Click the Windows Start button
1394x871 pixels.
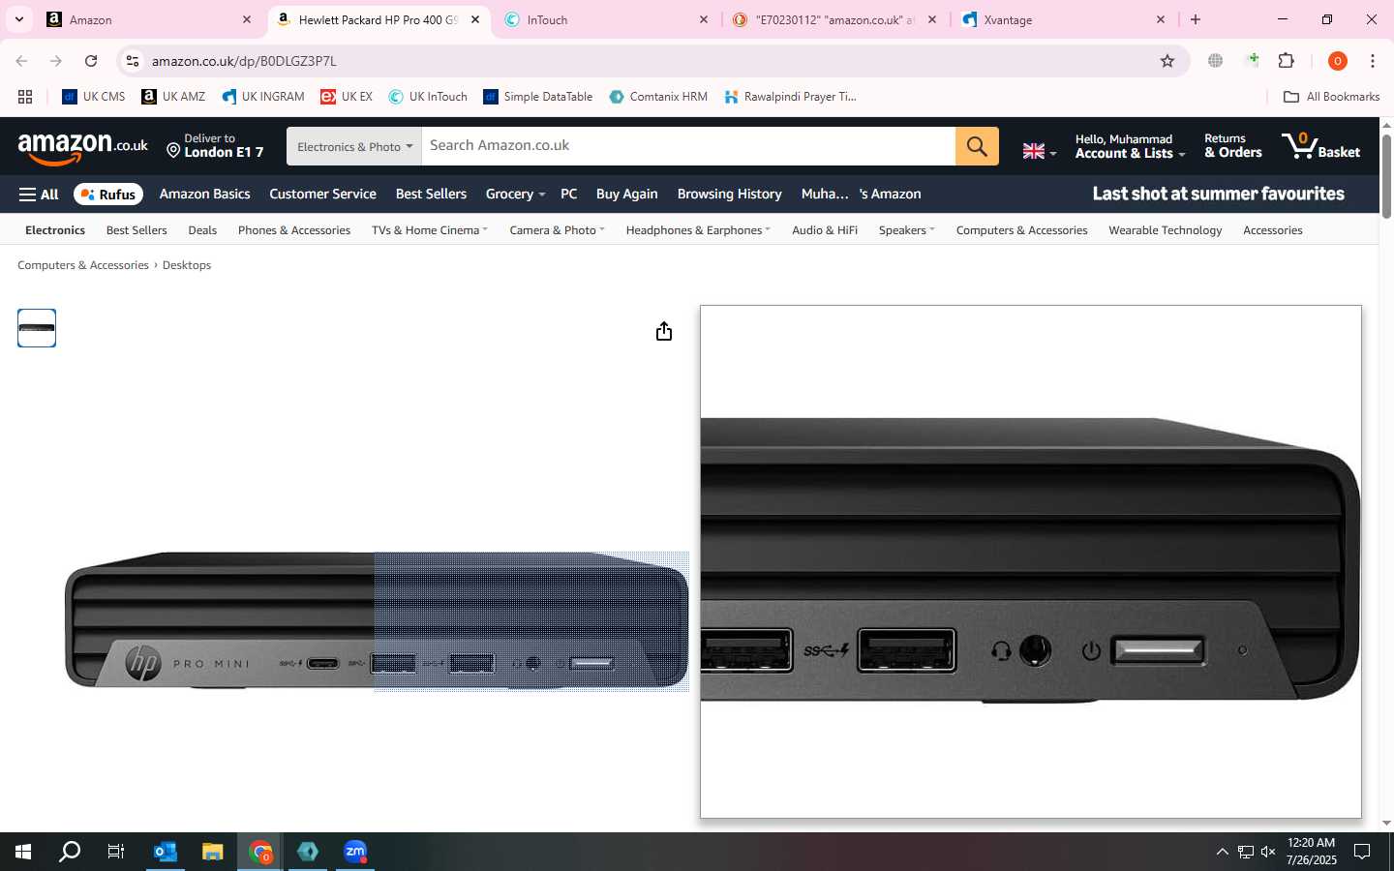click(23, 852)
